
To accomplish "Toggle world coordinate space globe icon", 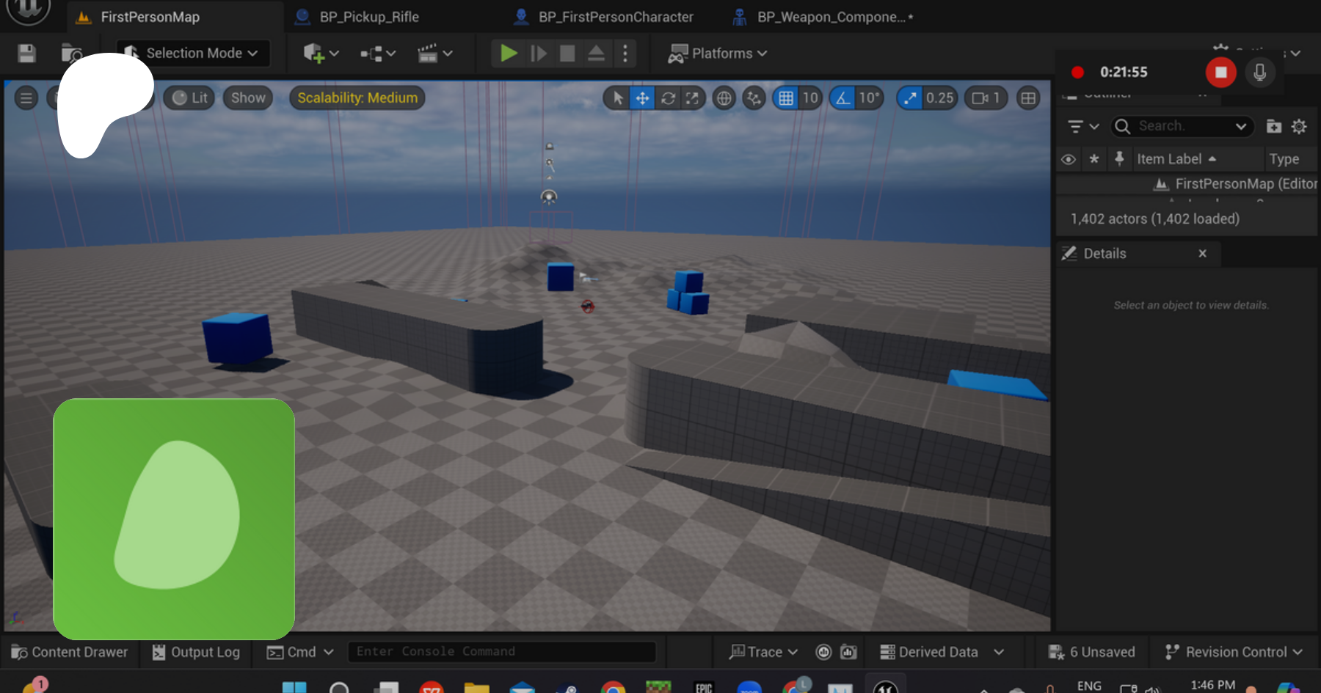I will [x=724, y=98].
